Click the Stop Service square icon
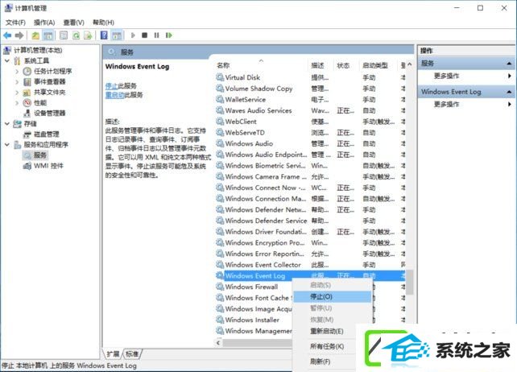 click(x=144, y=35)
